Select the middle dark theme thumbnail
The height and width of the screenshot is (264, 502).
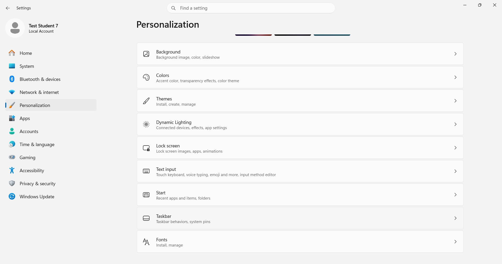293,35
